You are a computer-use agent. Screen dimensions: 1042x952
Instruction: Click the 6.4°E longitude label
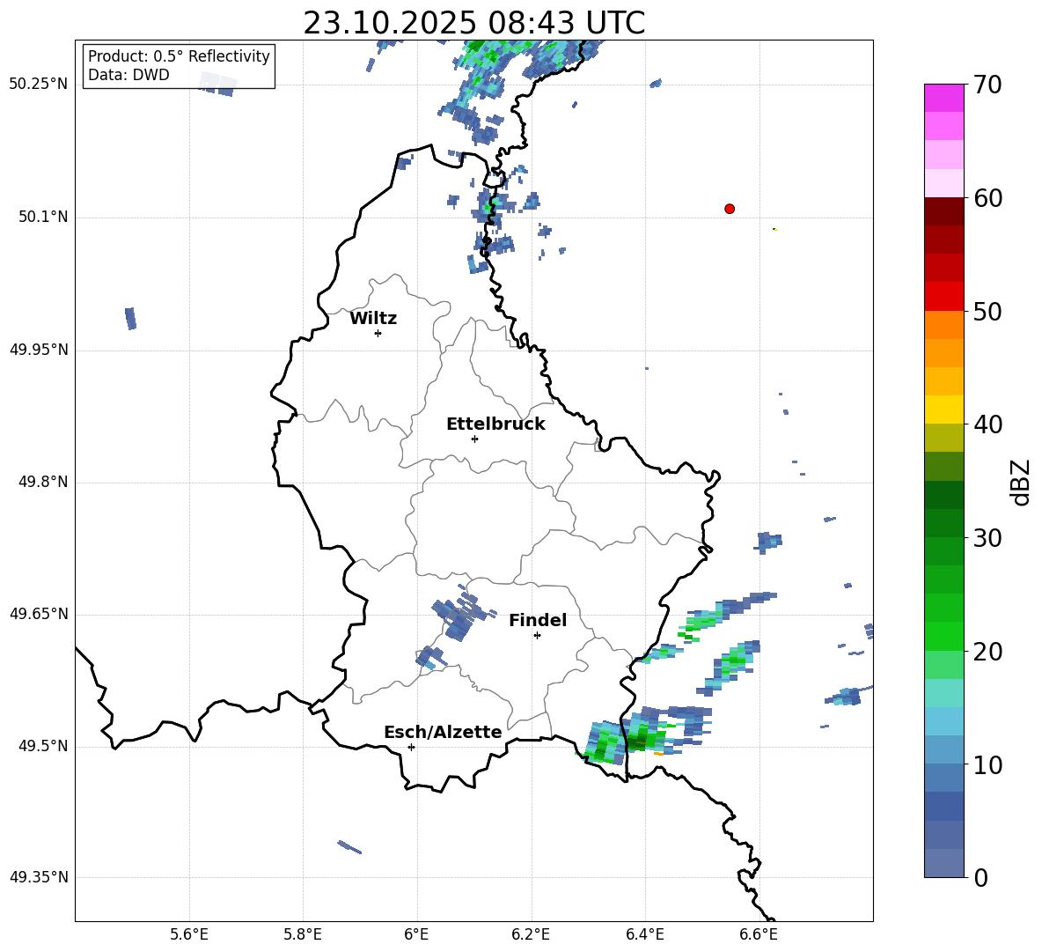644,934
